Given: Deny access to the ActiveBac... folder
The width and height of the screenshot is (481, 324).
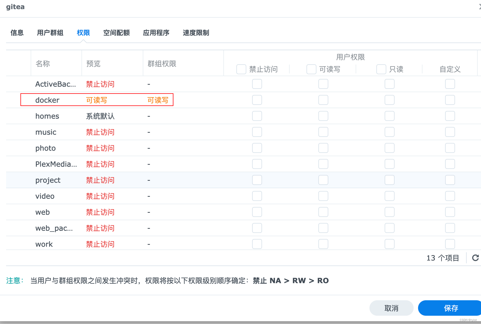Looking at the screenshot, I should pyautogui.click(x=257, y=84).
